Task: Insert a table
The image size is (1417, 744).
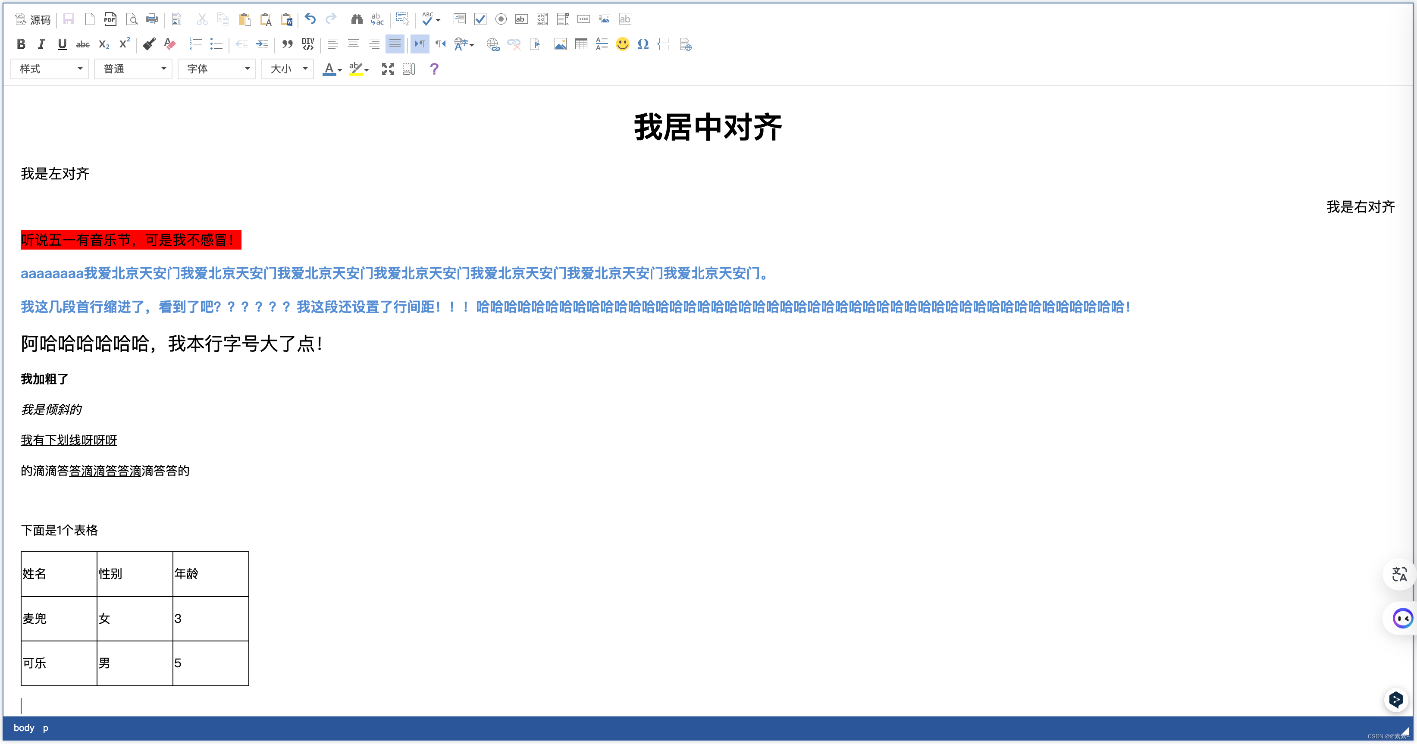Action: tap(581, 44)
